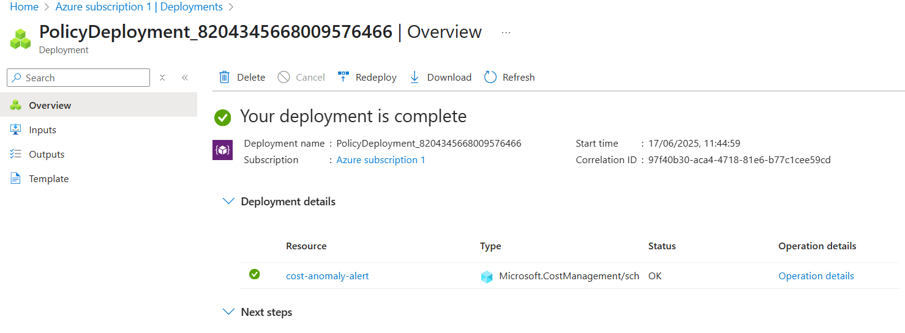Focus the sidebar Search field
The width and height of the screenshot is (905, 333).
pos(78,78)
